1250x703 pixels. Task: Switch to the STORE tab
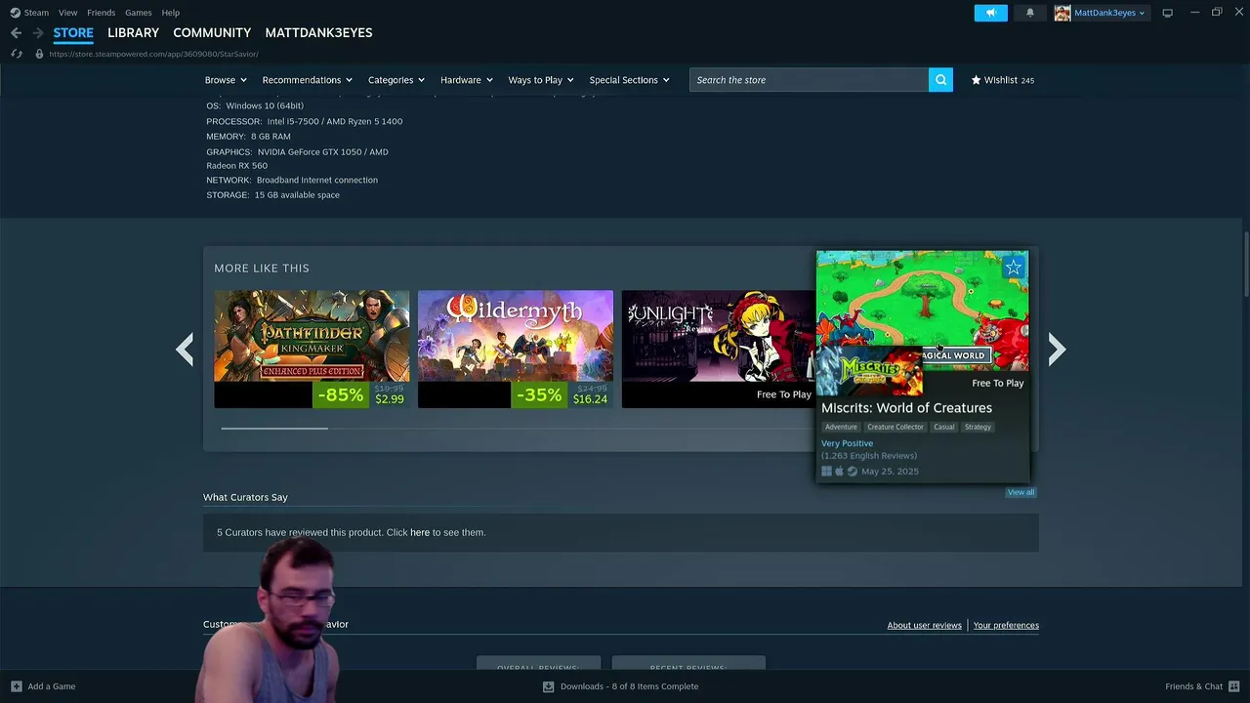[73, 32]
